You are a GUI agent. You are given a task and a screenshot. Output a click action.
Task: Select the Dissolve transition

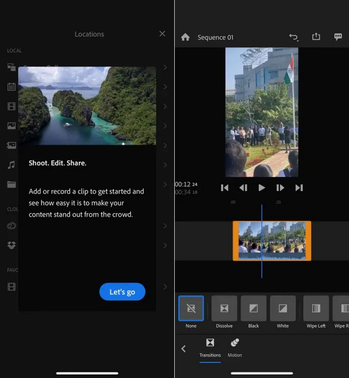[x=224, y=308]
